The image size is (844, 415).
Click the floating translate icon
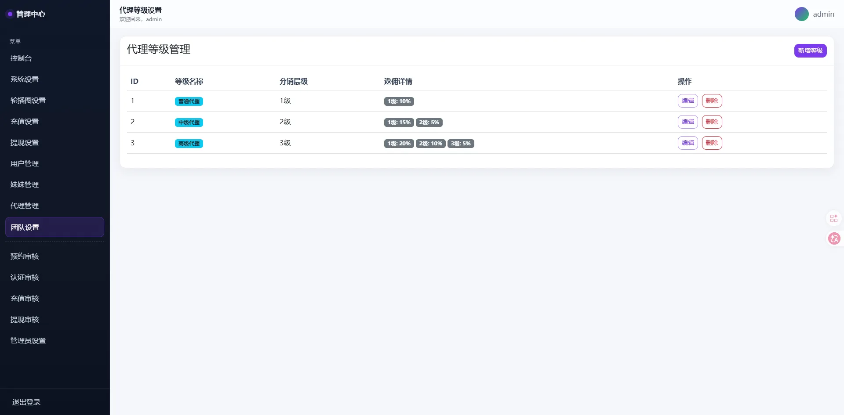(834, 238)
